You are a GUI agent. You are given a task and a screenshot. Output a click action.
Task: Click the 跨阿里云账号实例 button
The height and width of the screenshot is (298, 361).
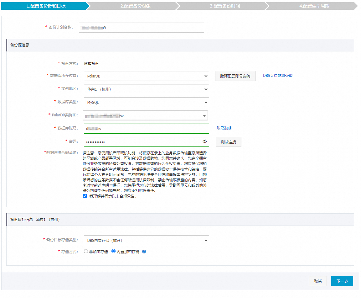click(235, 76)
